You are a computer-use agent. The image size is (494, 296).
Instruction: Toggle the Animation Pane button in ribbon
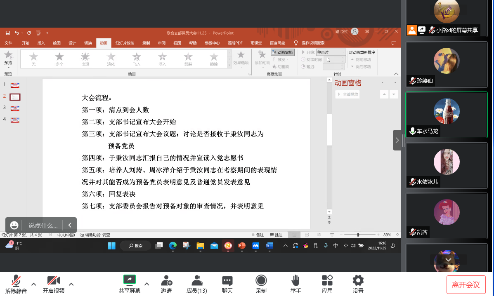282,52
